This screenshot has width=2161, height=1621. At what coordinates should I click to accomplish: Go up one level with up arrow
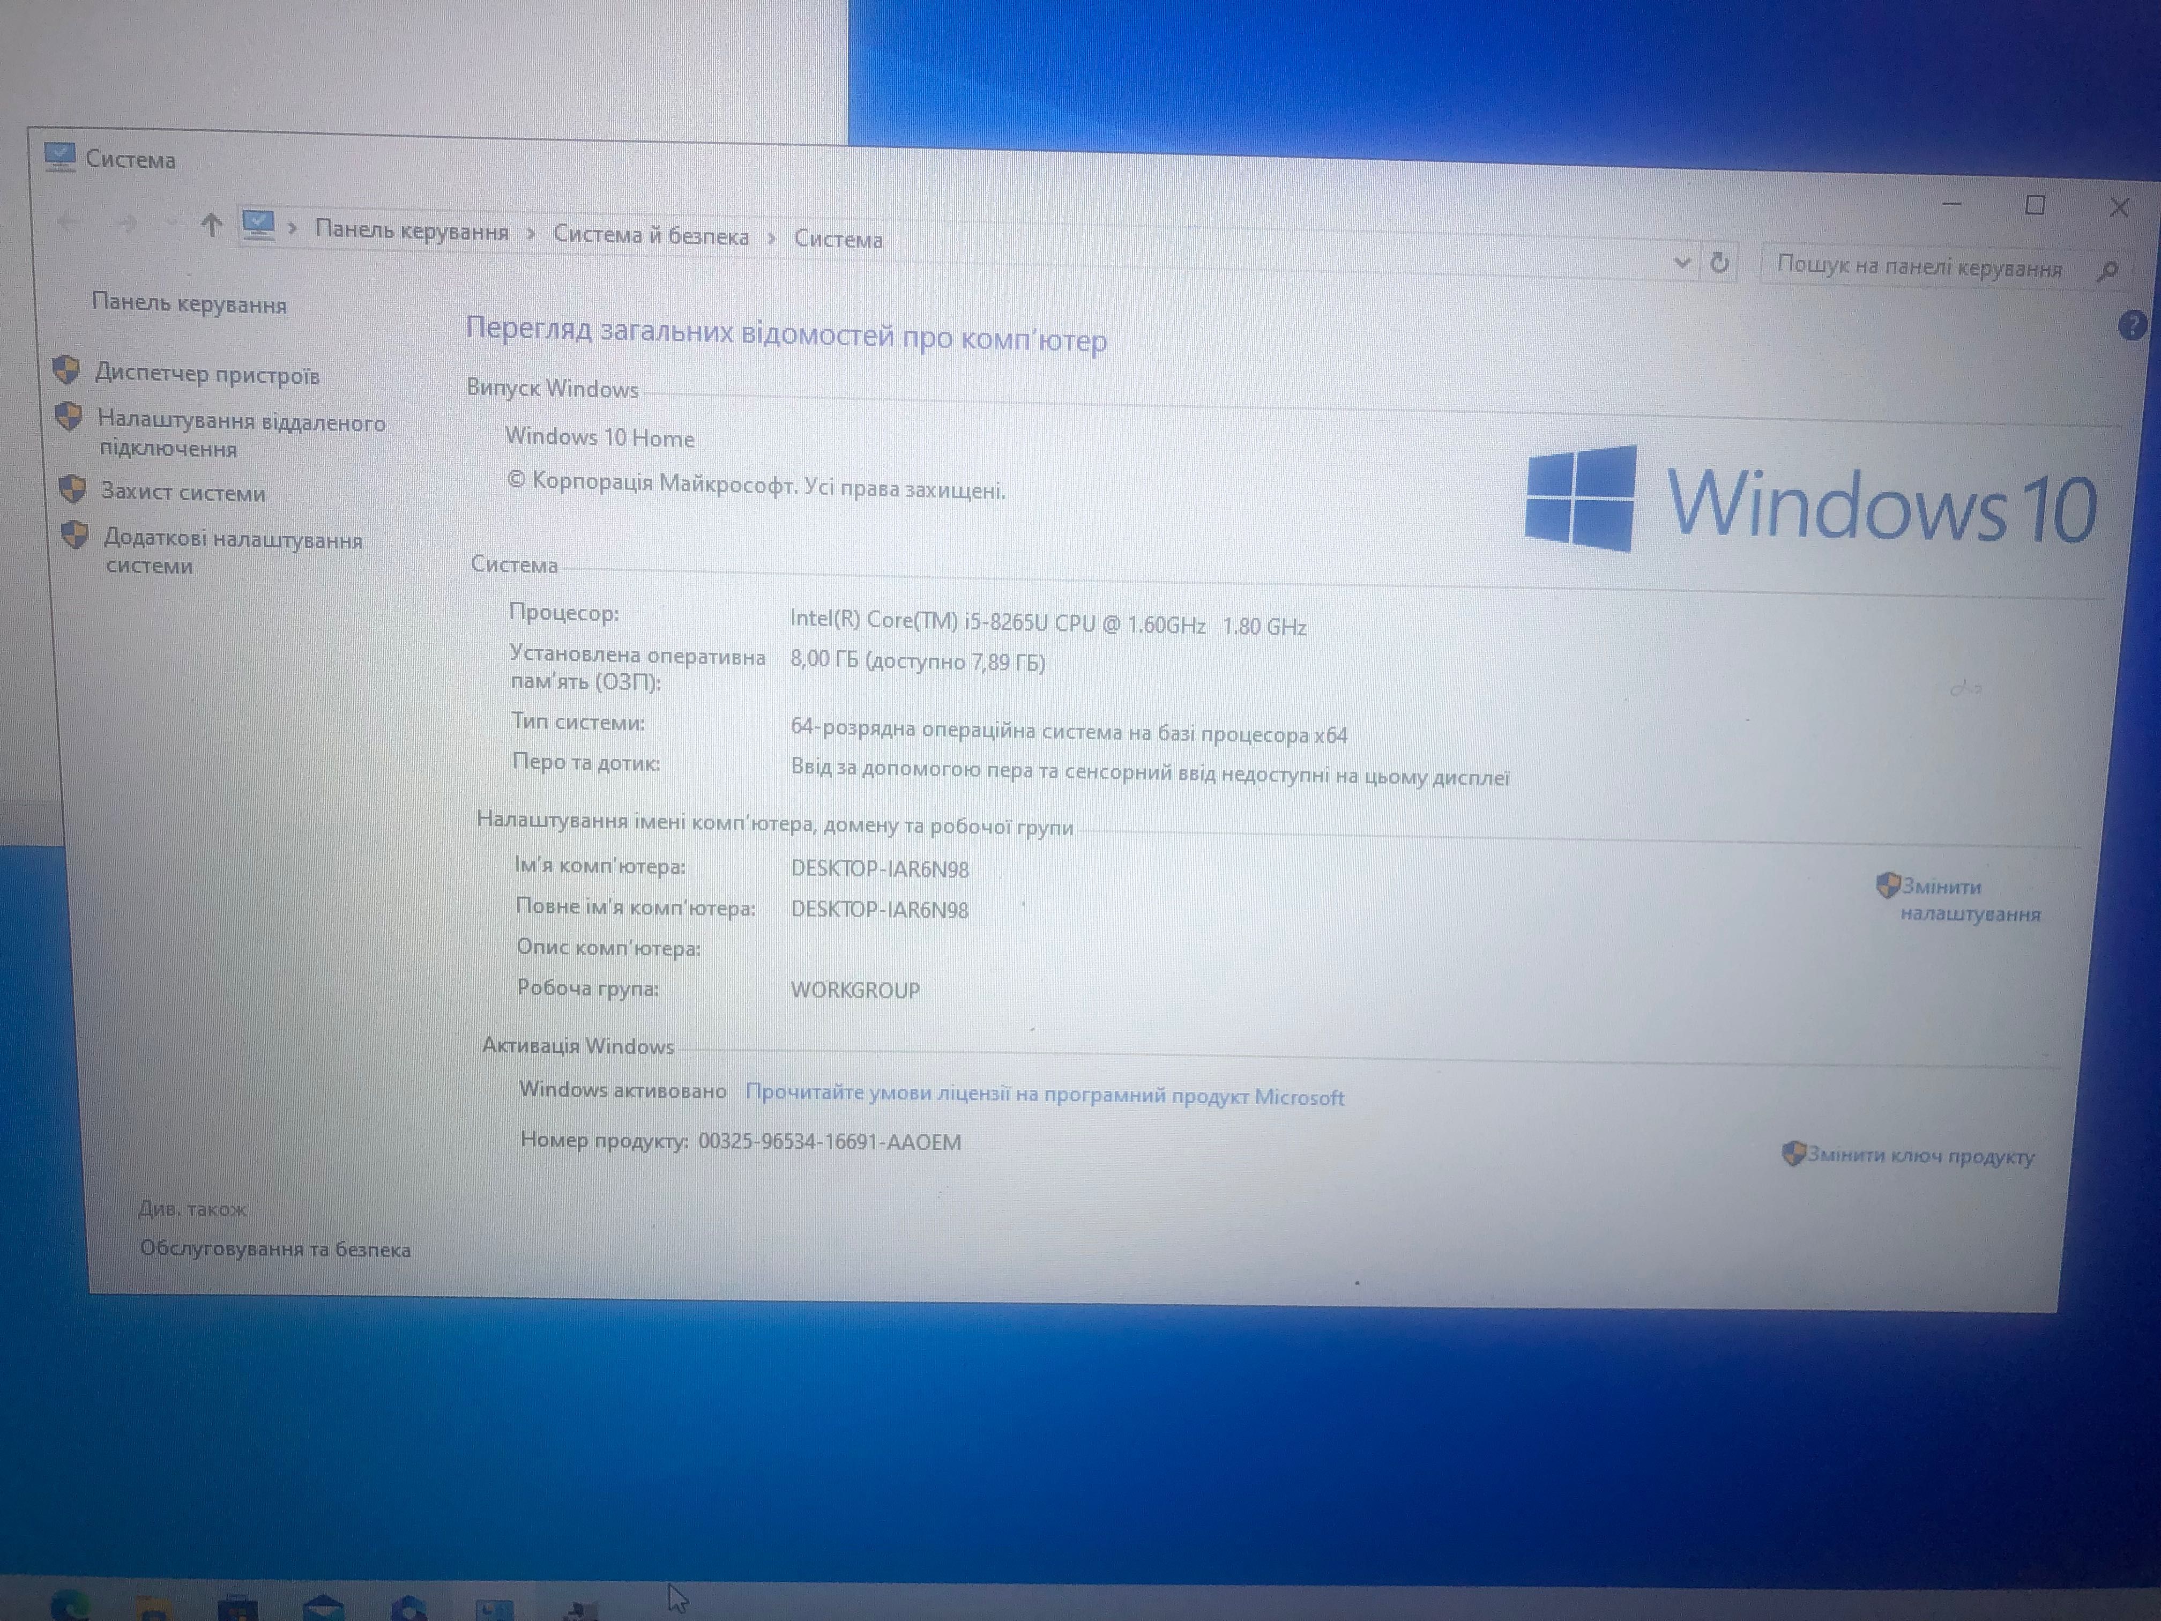click(211, 226)
